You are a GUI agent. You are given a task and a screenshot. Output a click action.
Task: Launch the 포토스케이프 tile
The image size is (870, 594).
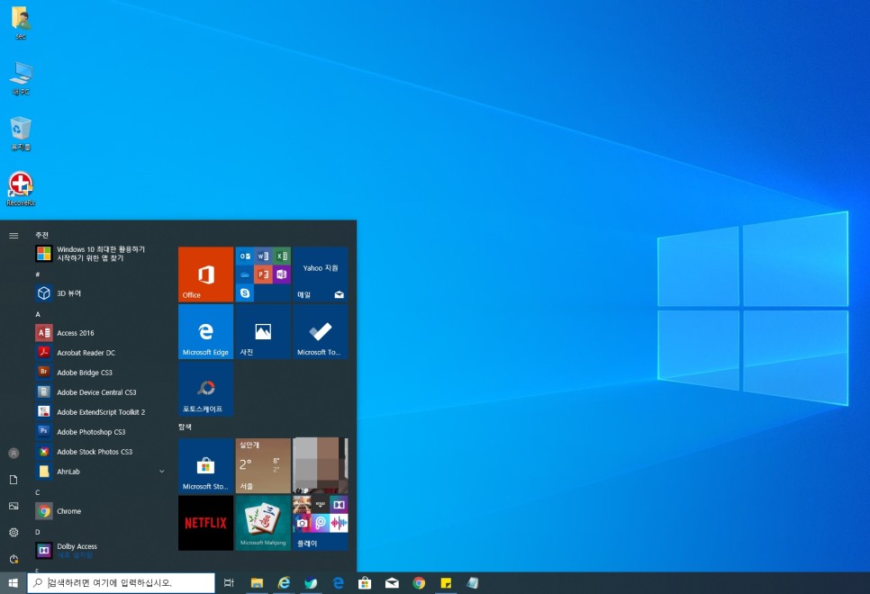(x=206, y=389)
